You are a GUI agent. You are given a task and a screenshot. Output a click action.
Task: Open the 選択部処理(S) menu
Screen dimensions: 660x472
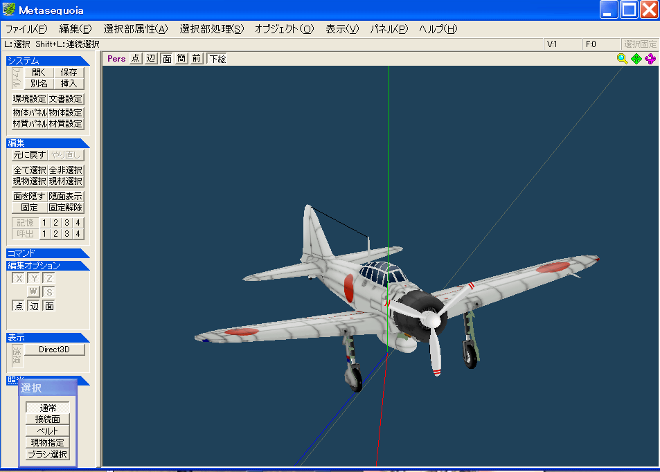tap(212, 29)
